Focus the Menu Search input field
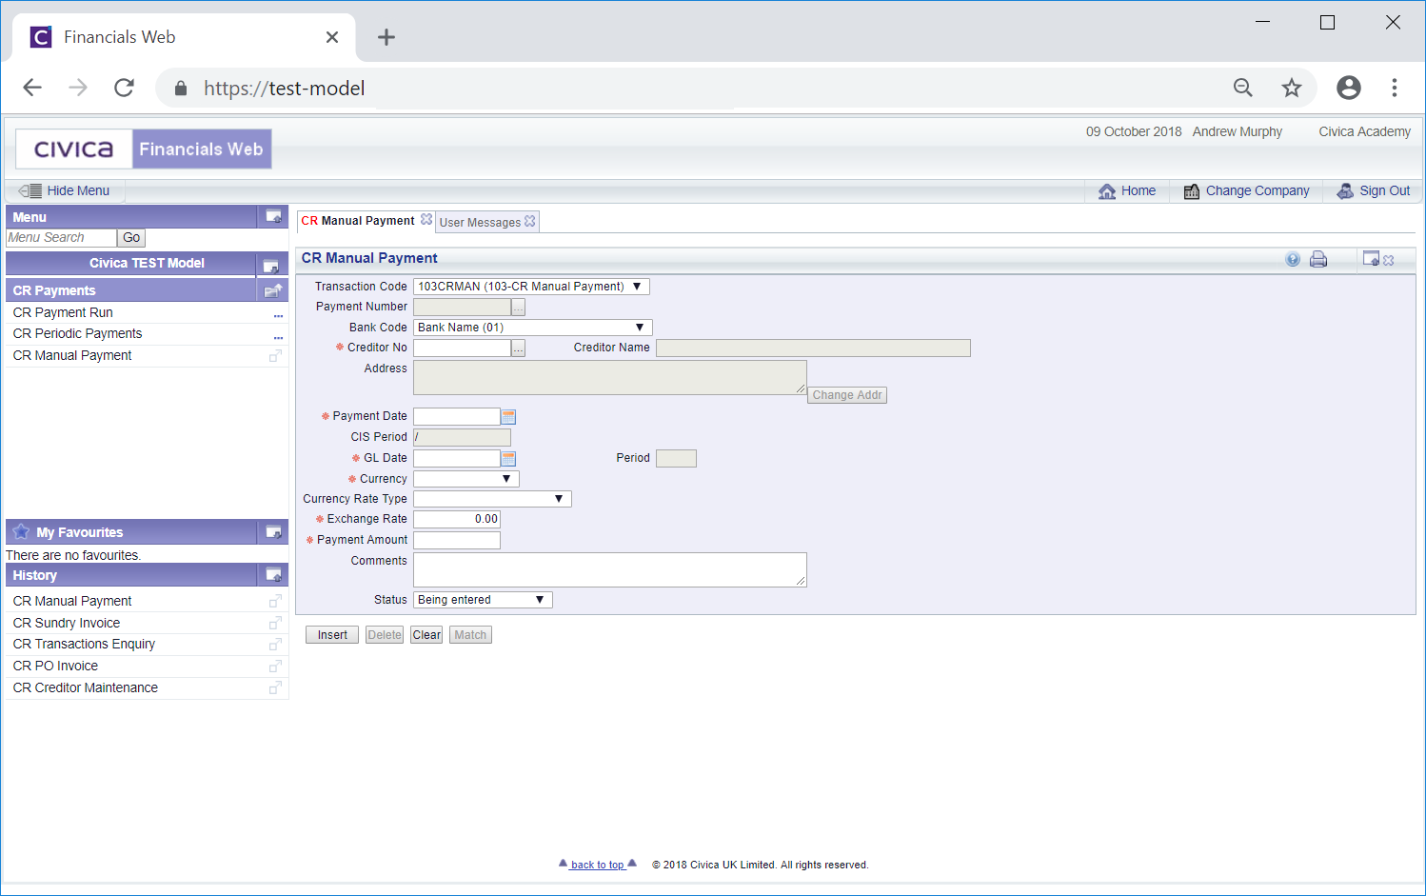The image size is (1426, 896). [61, 238]
